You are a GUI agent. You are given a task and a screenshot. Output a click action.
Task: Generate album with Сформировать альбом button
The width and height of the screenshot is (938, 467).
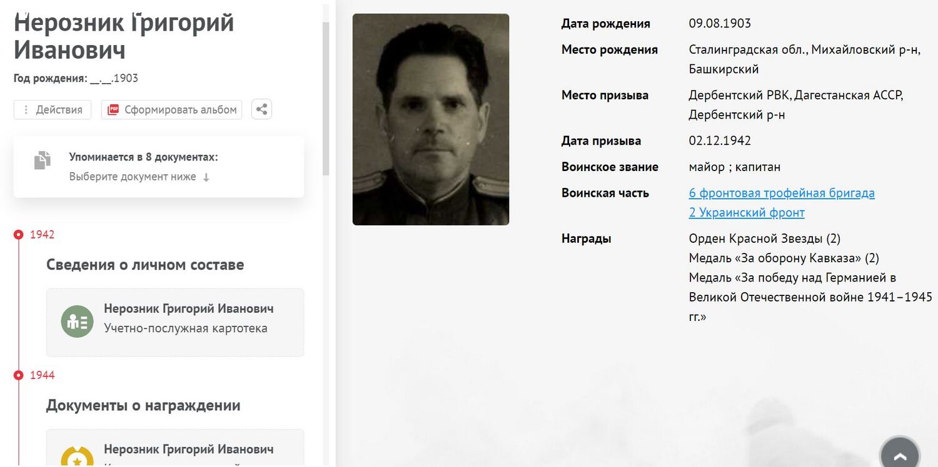pyautogui.click(x=171, y=110)
